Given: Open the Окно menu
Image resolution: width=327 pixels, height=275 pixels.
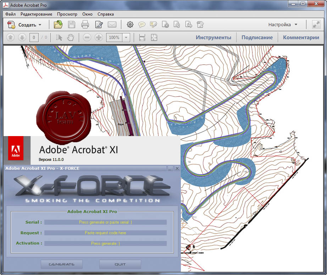Looking at the screenshot, I should pos(87,14).
